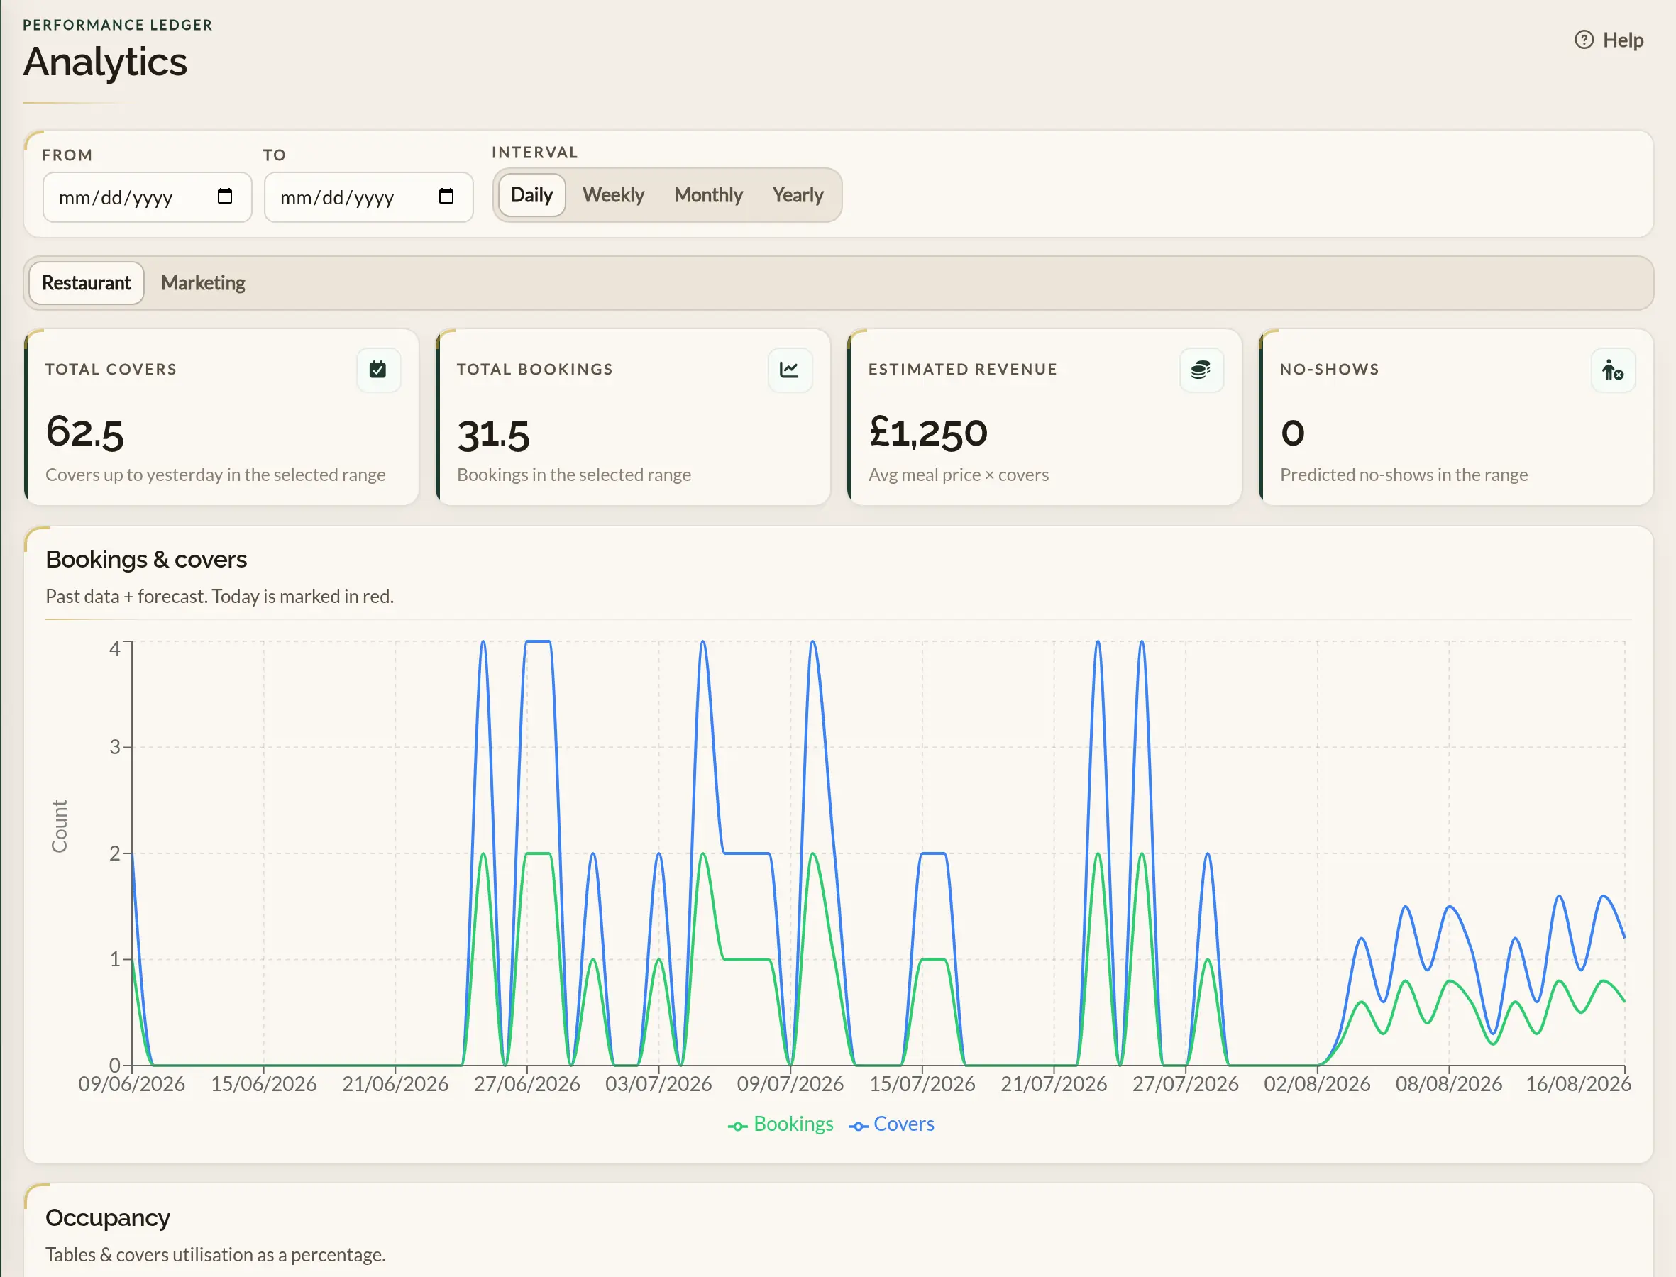Click the 09/07/2026 axis label

pyautogui.click(x=790, y=1084)
